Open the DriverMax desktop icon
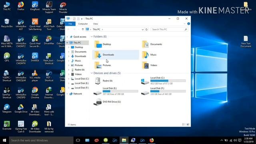The height and width of the screenshot is (144, 256). [49, 40]
